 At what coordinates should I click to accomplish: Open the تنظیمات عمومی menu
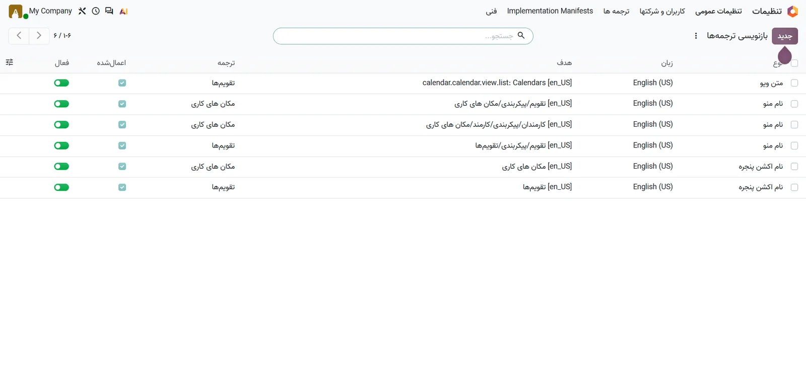coord(718,11)
